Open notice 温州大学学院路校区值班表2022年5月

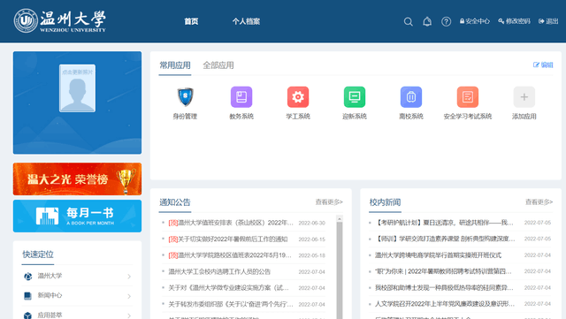pos(230,255)
